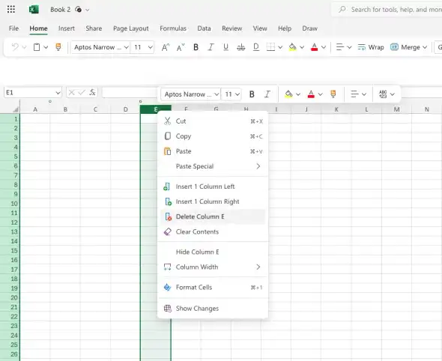Viewport: 442px width, 361px height.
Task: Open the Borders dropdown arrow
Action: coord(280,47)
